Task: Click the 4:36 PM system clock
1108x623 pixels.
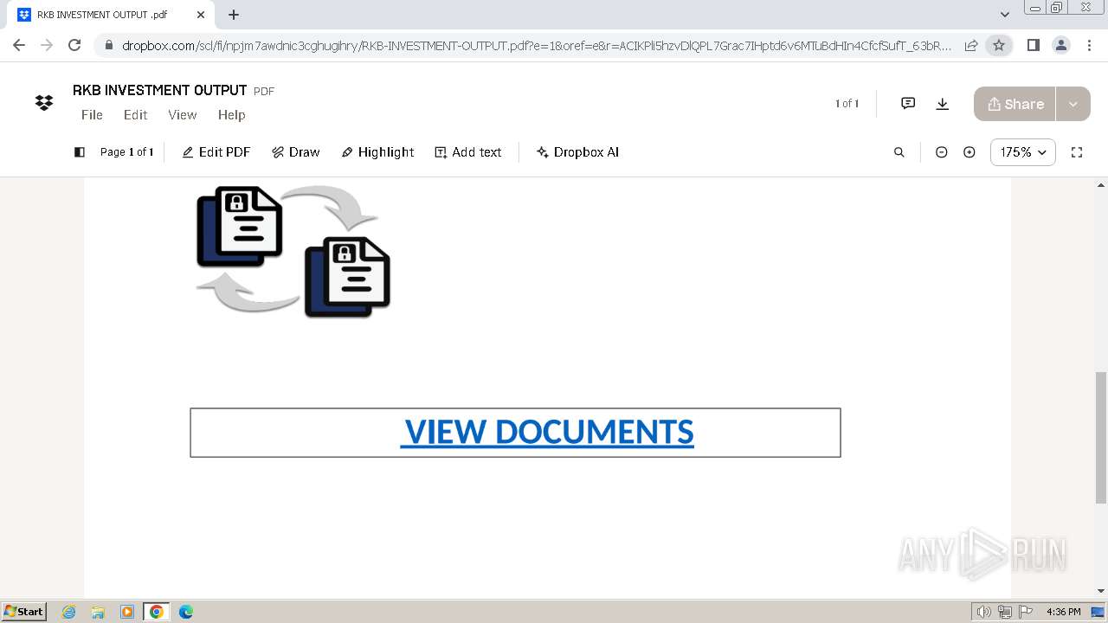Action: click(1064, 612)
